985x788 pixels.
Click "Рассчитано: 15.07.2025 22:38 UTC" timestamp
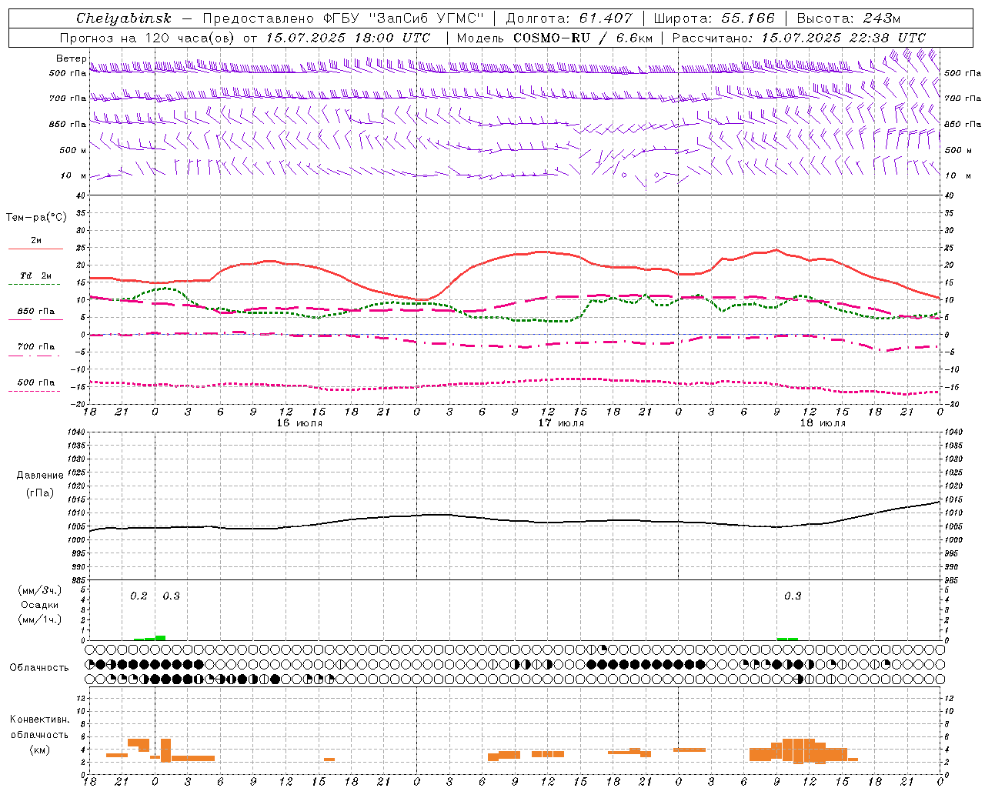(799, 38)
